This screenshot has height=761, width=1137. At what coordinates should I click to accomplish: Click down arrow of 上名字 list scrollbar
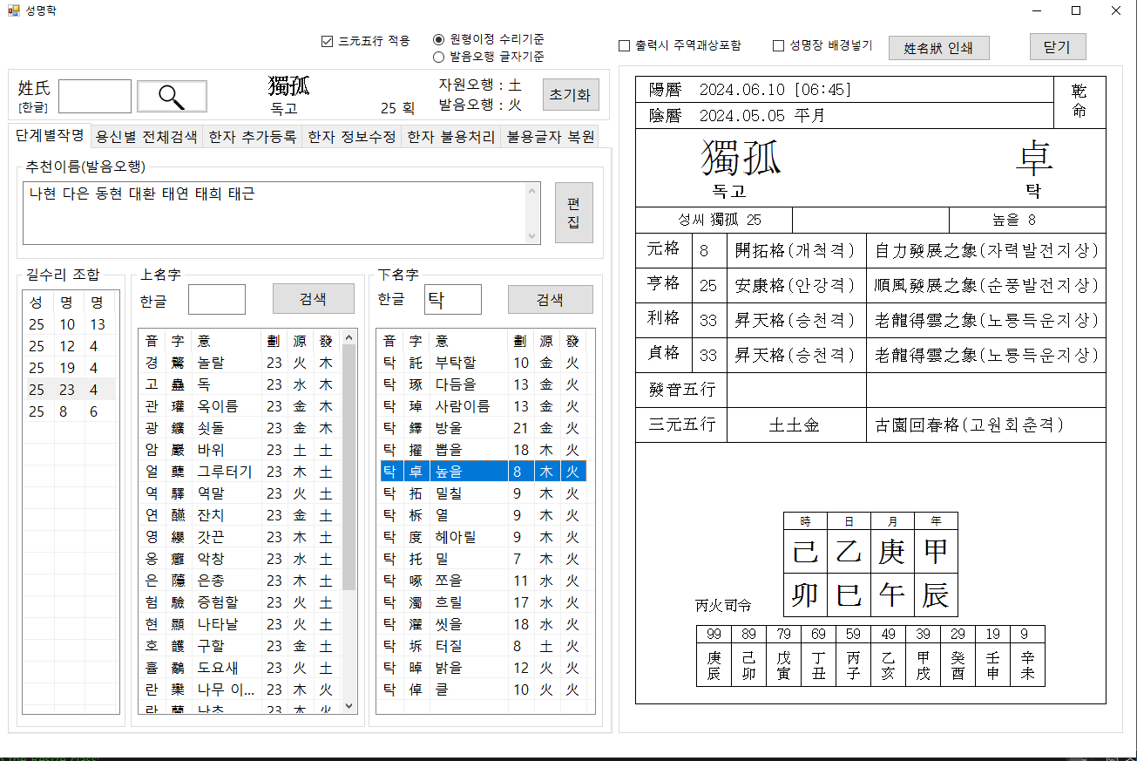pyautogui.click(x=349, y=706)
